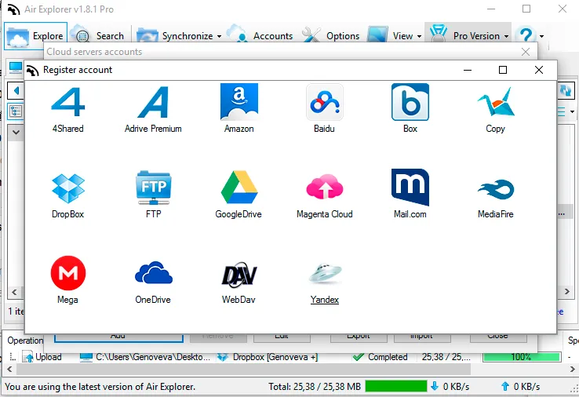Toggle the tree view icon on left
The width and height of the screenshot is (579, 397).
coord(16,111)
